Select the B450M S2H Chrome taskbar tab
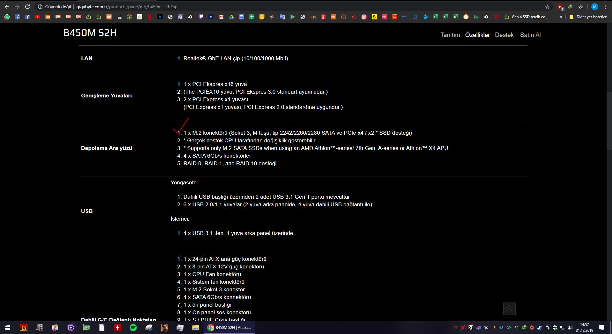The image size is (612, 334). [229, 328]
